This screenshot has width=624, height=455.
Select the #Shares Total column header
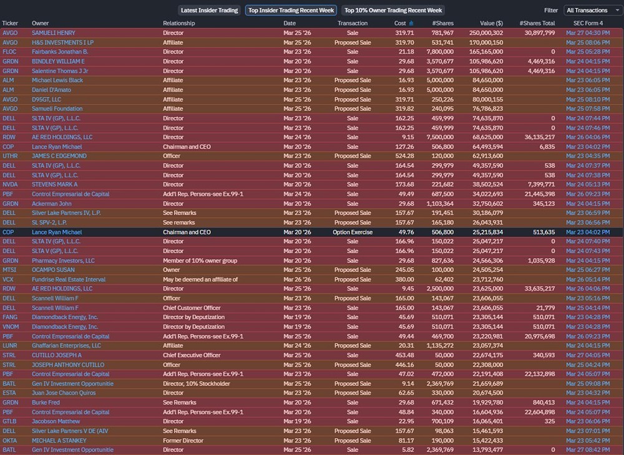click(x=537, y=23)
